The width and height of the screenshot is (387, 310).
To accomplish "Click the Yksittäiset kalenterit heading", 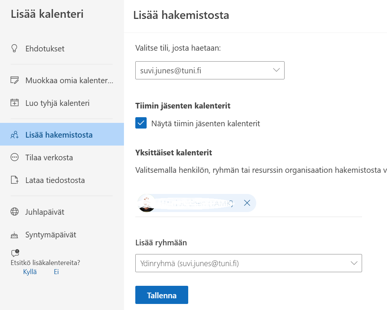I will 173,152.
